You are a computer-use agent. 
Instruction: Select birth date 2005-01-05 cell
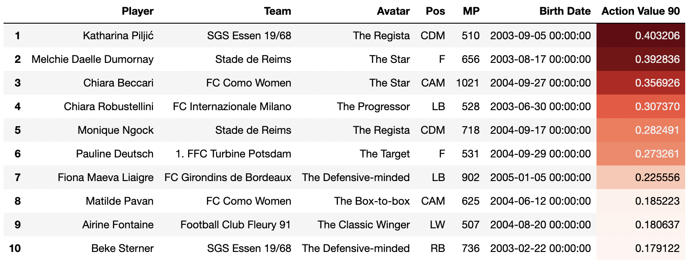540,177
